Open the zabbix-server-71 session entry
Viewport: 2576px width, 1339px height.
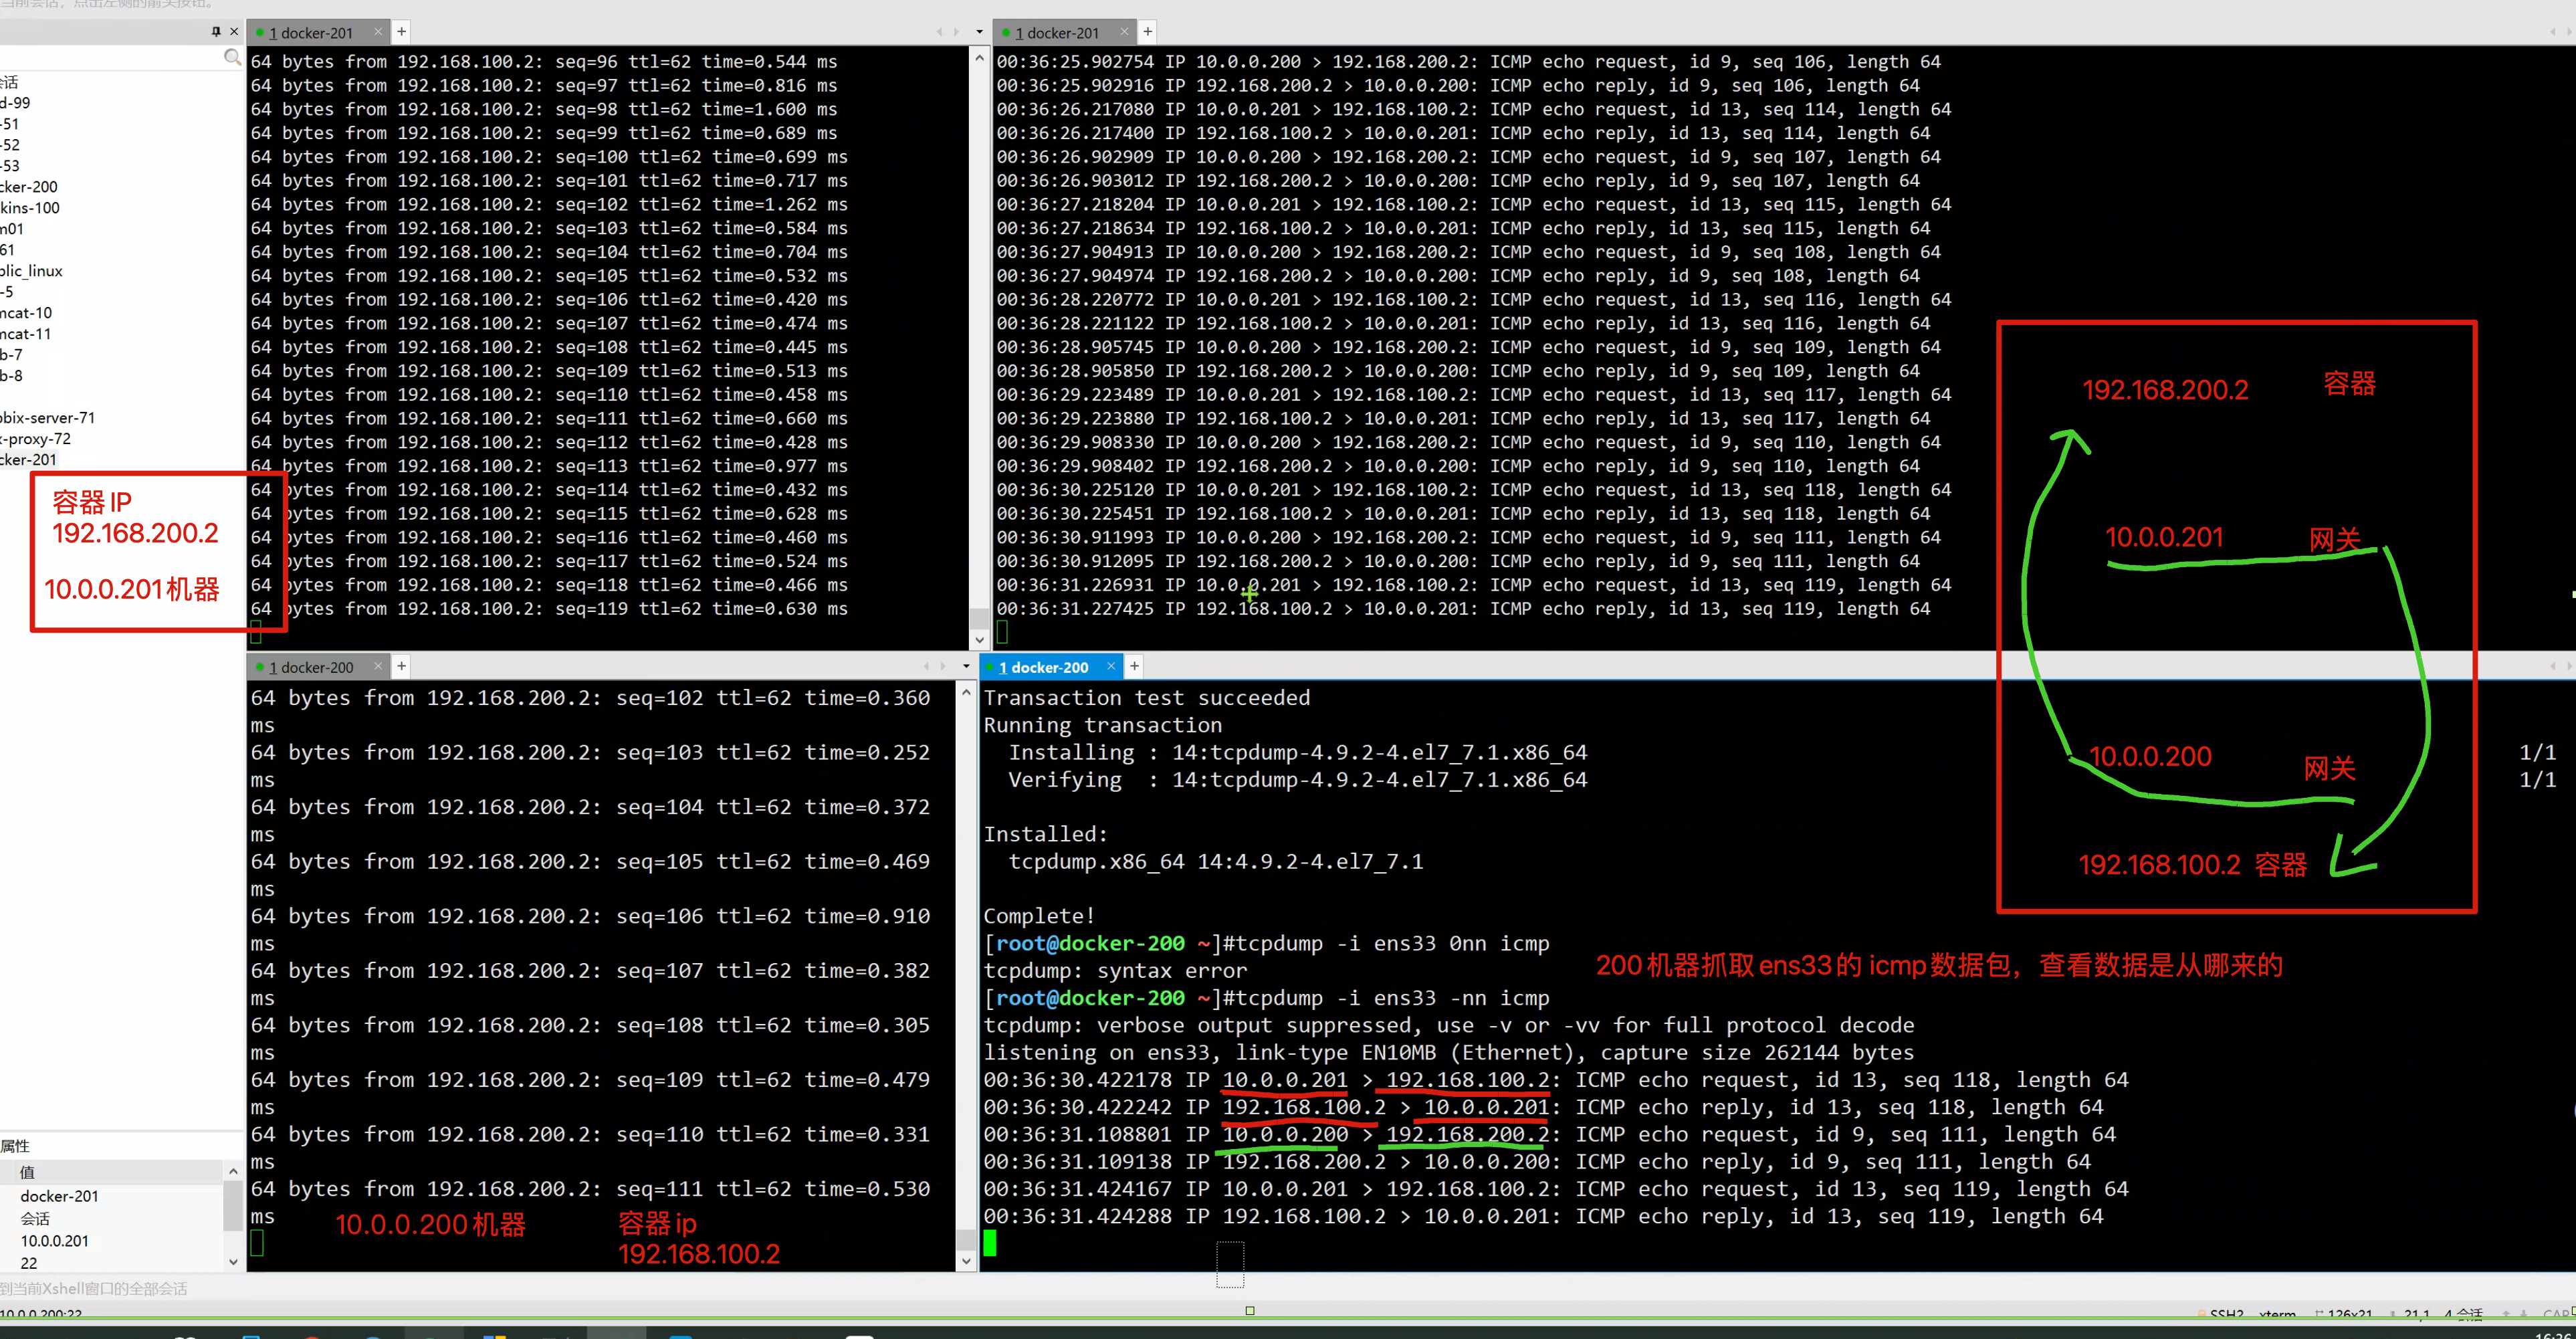point(48,417)
